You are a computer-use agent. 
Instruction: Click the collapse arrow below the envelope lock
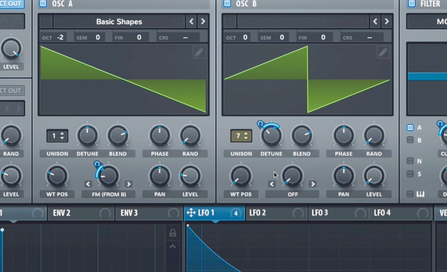click(x=173, y=246)
